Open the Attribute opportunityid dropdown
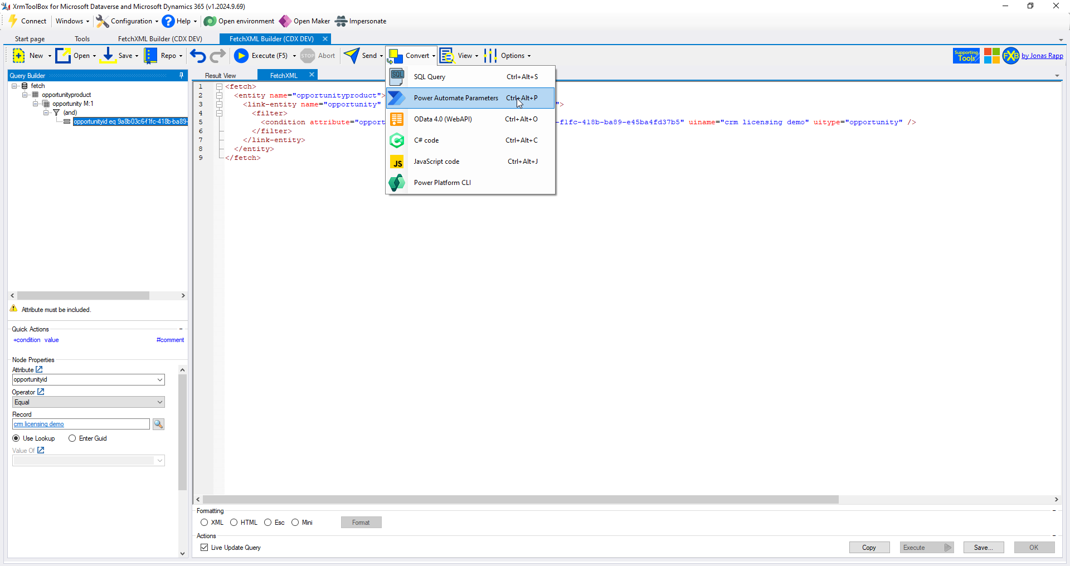Image resolution: width=1070 pixels, height=566 pixels. (x=160, y=380)
